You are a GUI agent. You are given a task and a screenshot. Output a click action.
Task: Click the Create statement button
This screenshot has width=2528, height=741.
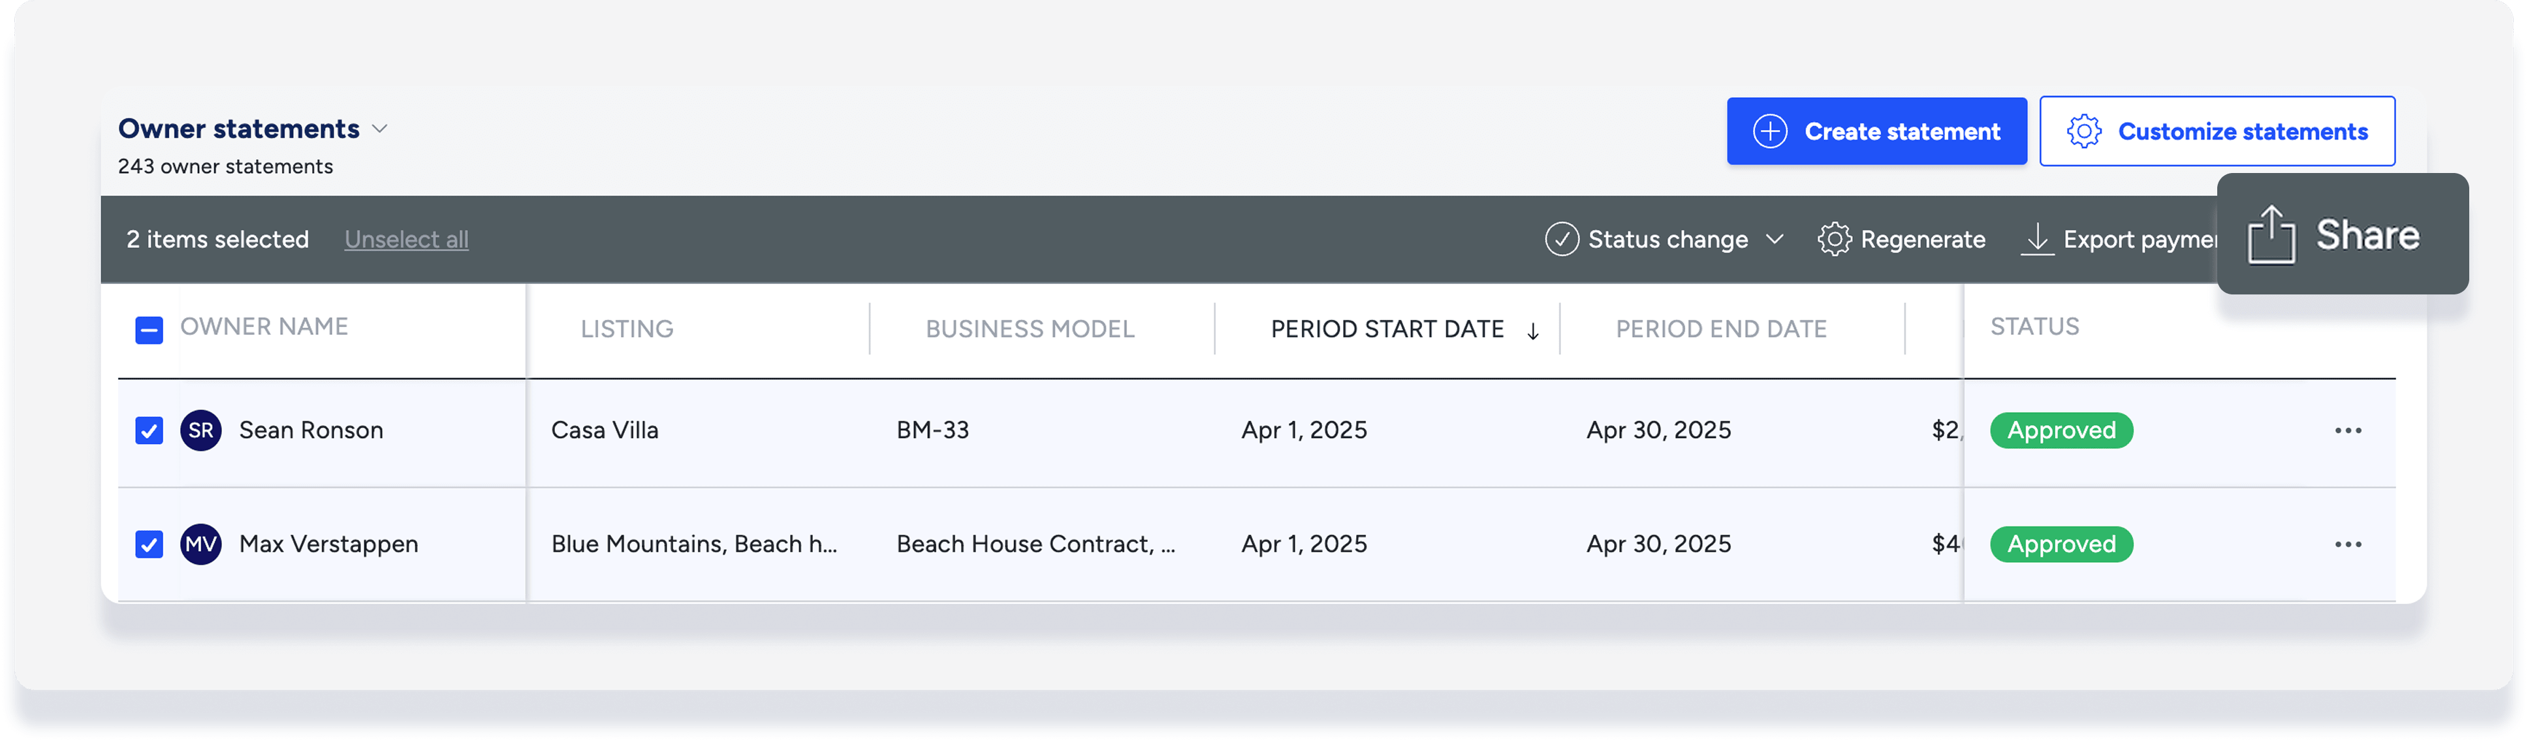[1876, 131]
